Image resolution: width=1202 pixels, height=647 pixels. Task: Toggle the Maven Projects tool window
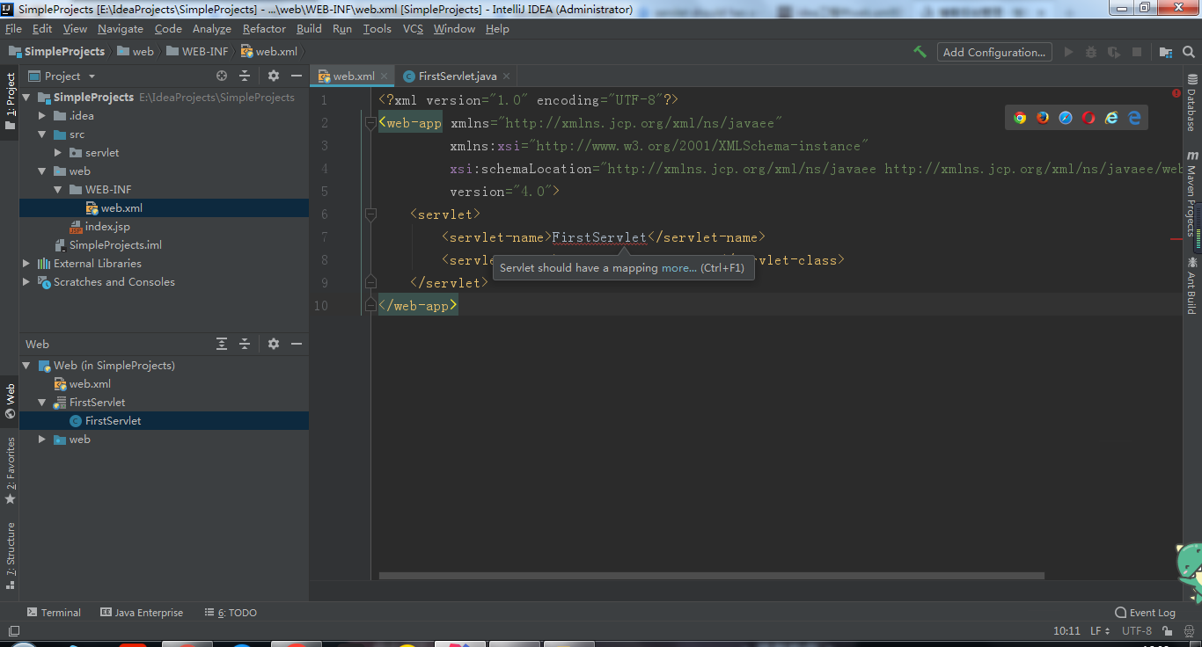click(1191, 193)
